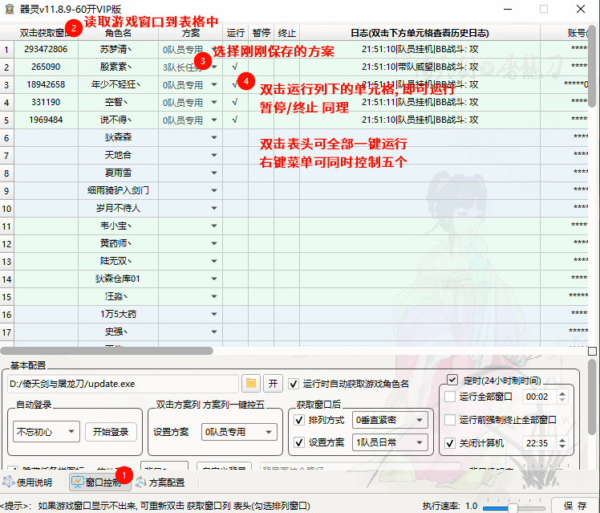Image resolution: width=600 pixels, height=513 pixels.
Task: Open scheme dropdown for 说不得 row
Action: coord(214,120)
